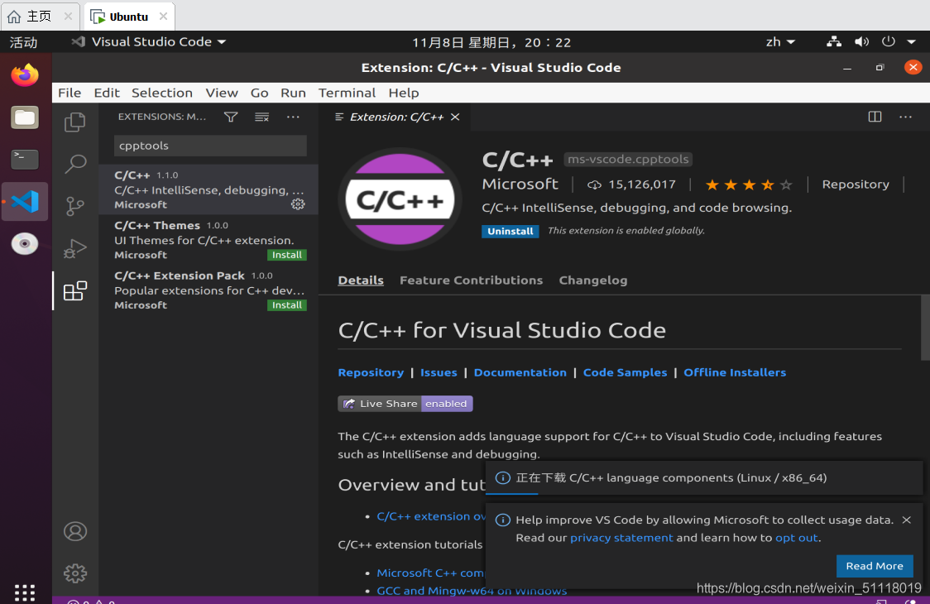Click the C/C++ extension logo
Image resolution: width=930 pixels, height=604 pixels.
point(400,199)
